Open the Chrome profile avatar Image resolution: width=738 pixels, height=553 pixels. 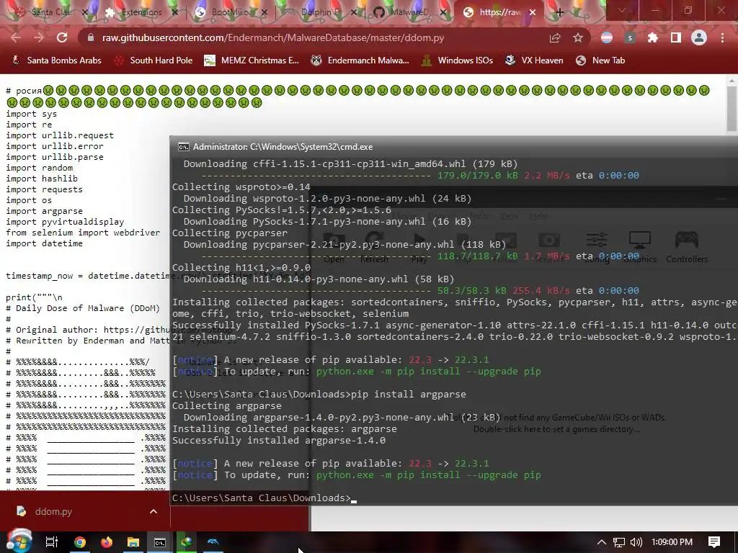click(699, 37)
